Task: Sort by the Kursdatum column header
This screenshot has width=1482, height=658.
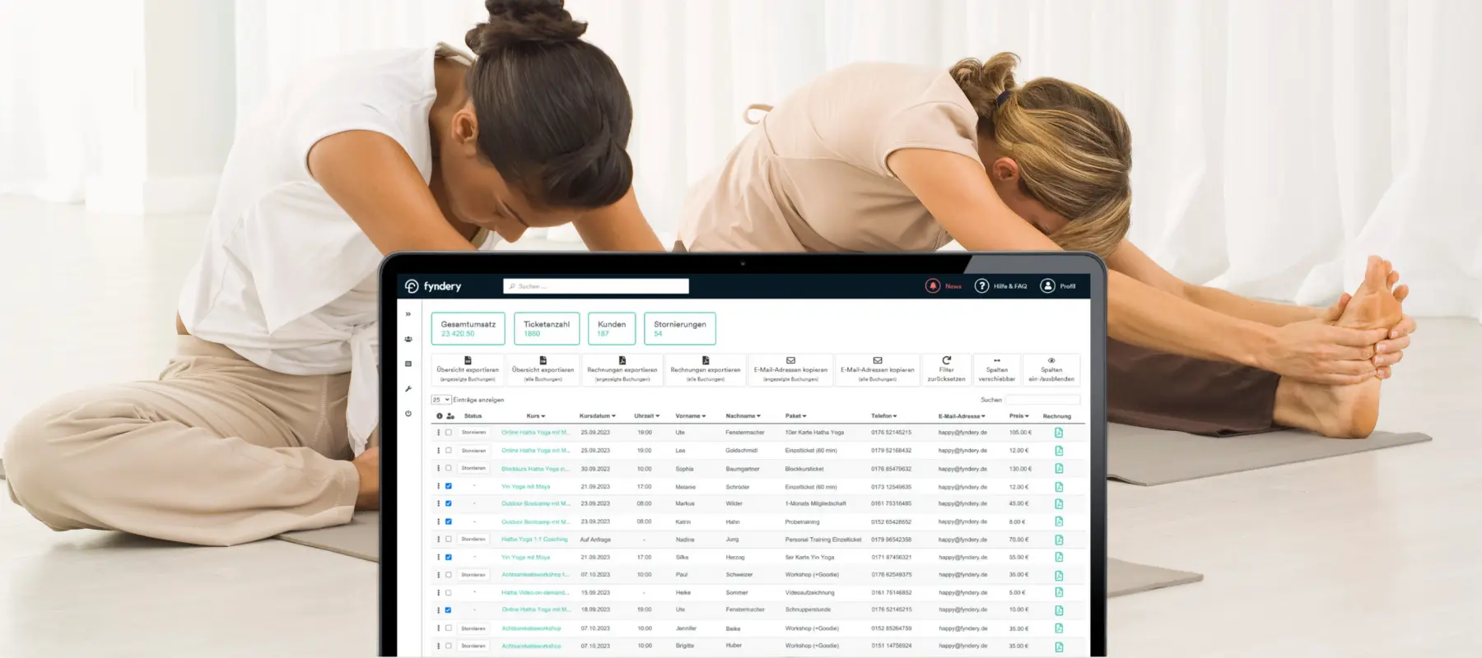Action: (x=597, y=416)
